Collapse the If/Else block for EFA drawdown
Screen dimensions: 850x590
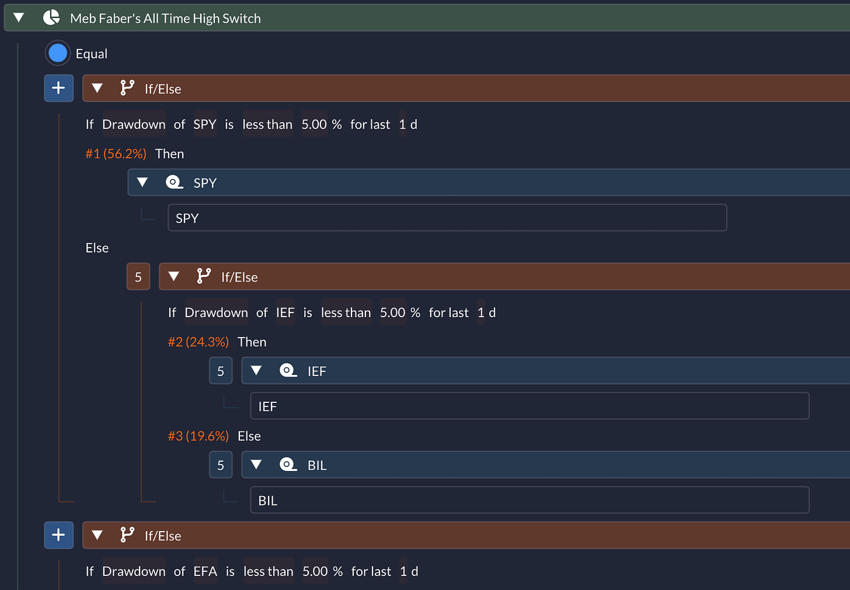[x=97, y=535]
